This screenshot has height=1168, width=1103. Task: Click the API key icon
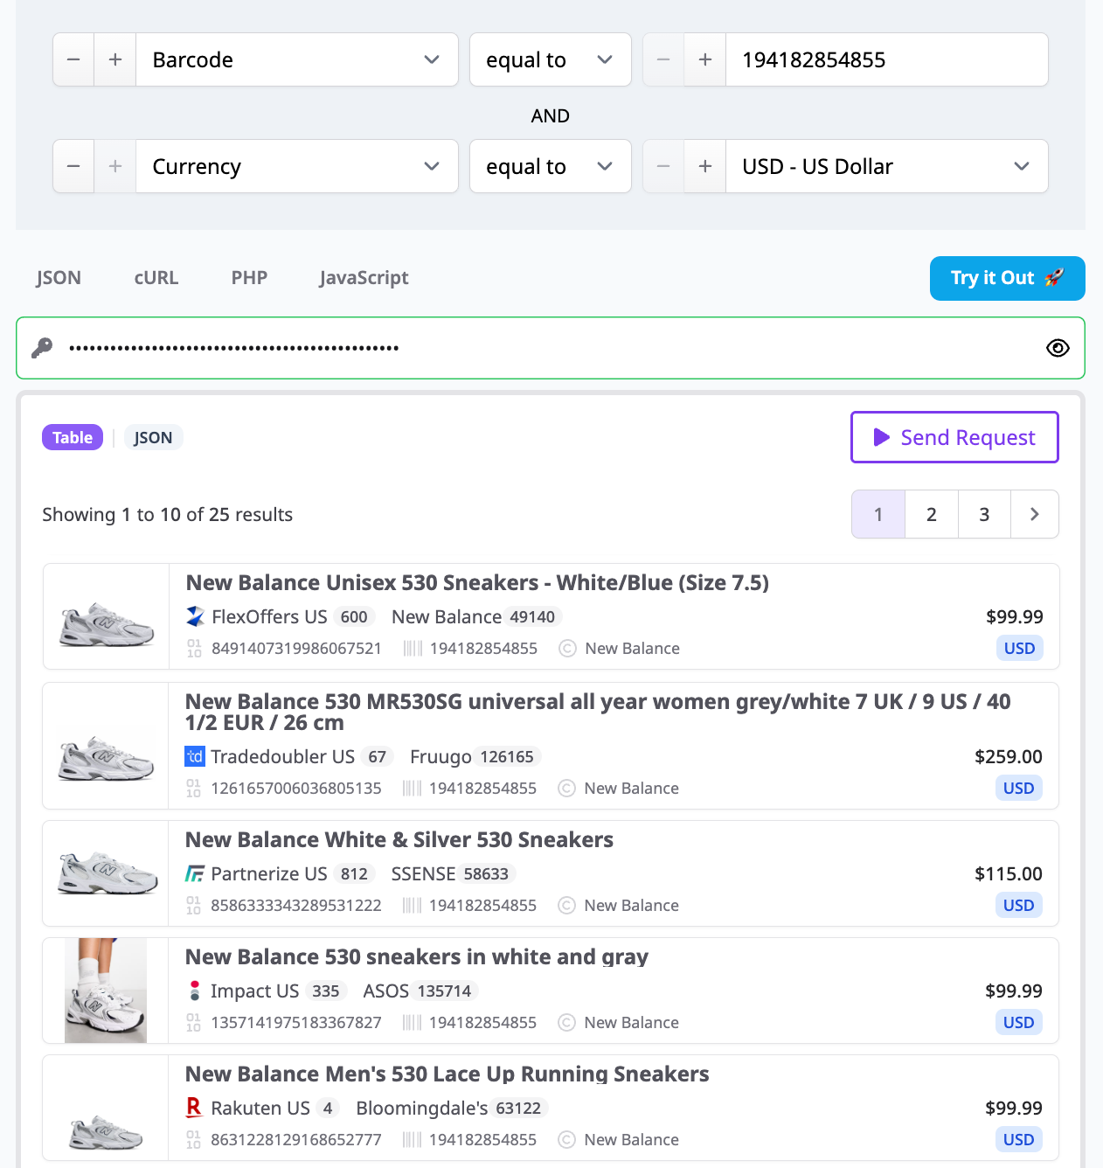tap(42, 348)
